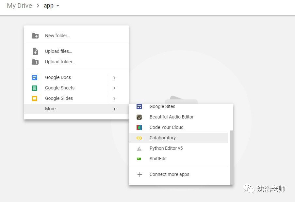Viewport: 295px width, 202px height.
Task: Click the Google Slides icon
Action: (x=35, y=99)
